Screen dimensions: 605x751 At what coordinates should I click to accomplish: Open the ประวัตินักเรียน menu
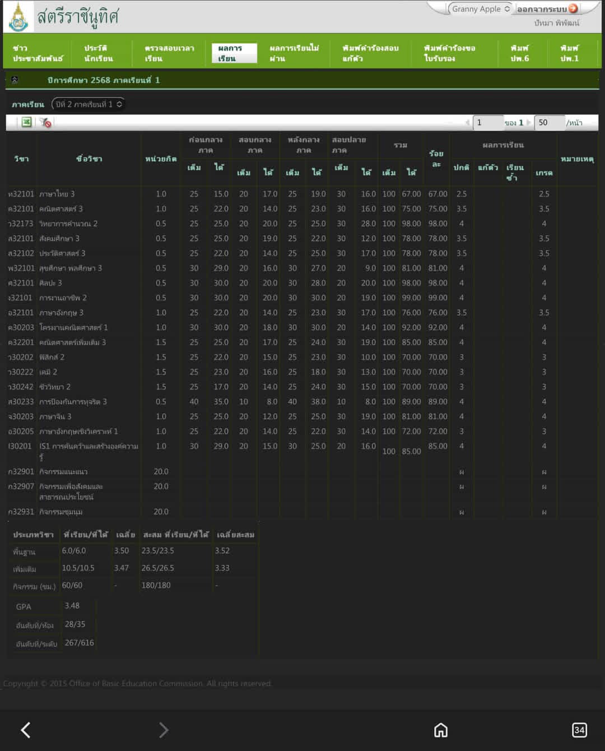[99, 53]
